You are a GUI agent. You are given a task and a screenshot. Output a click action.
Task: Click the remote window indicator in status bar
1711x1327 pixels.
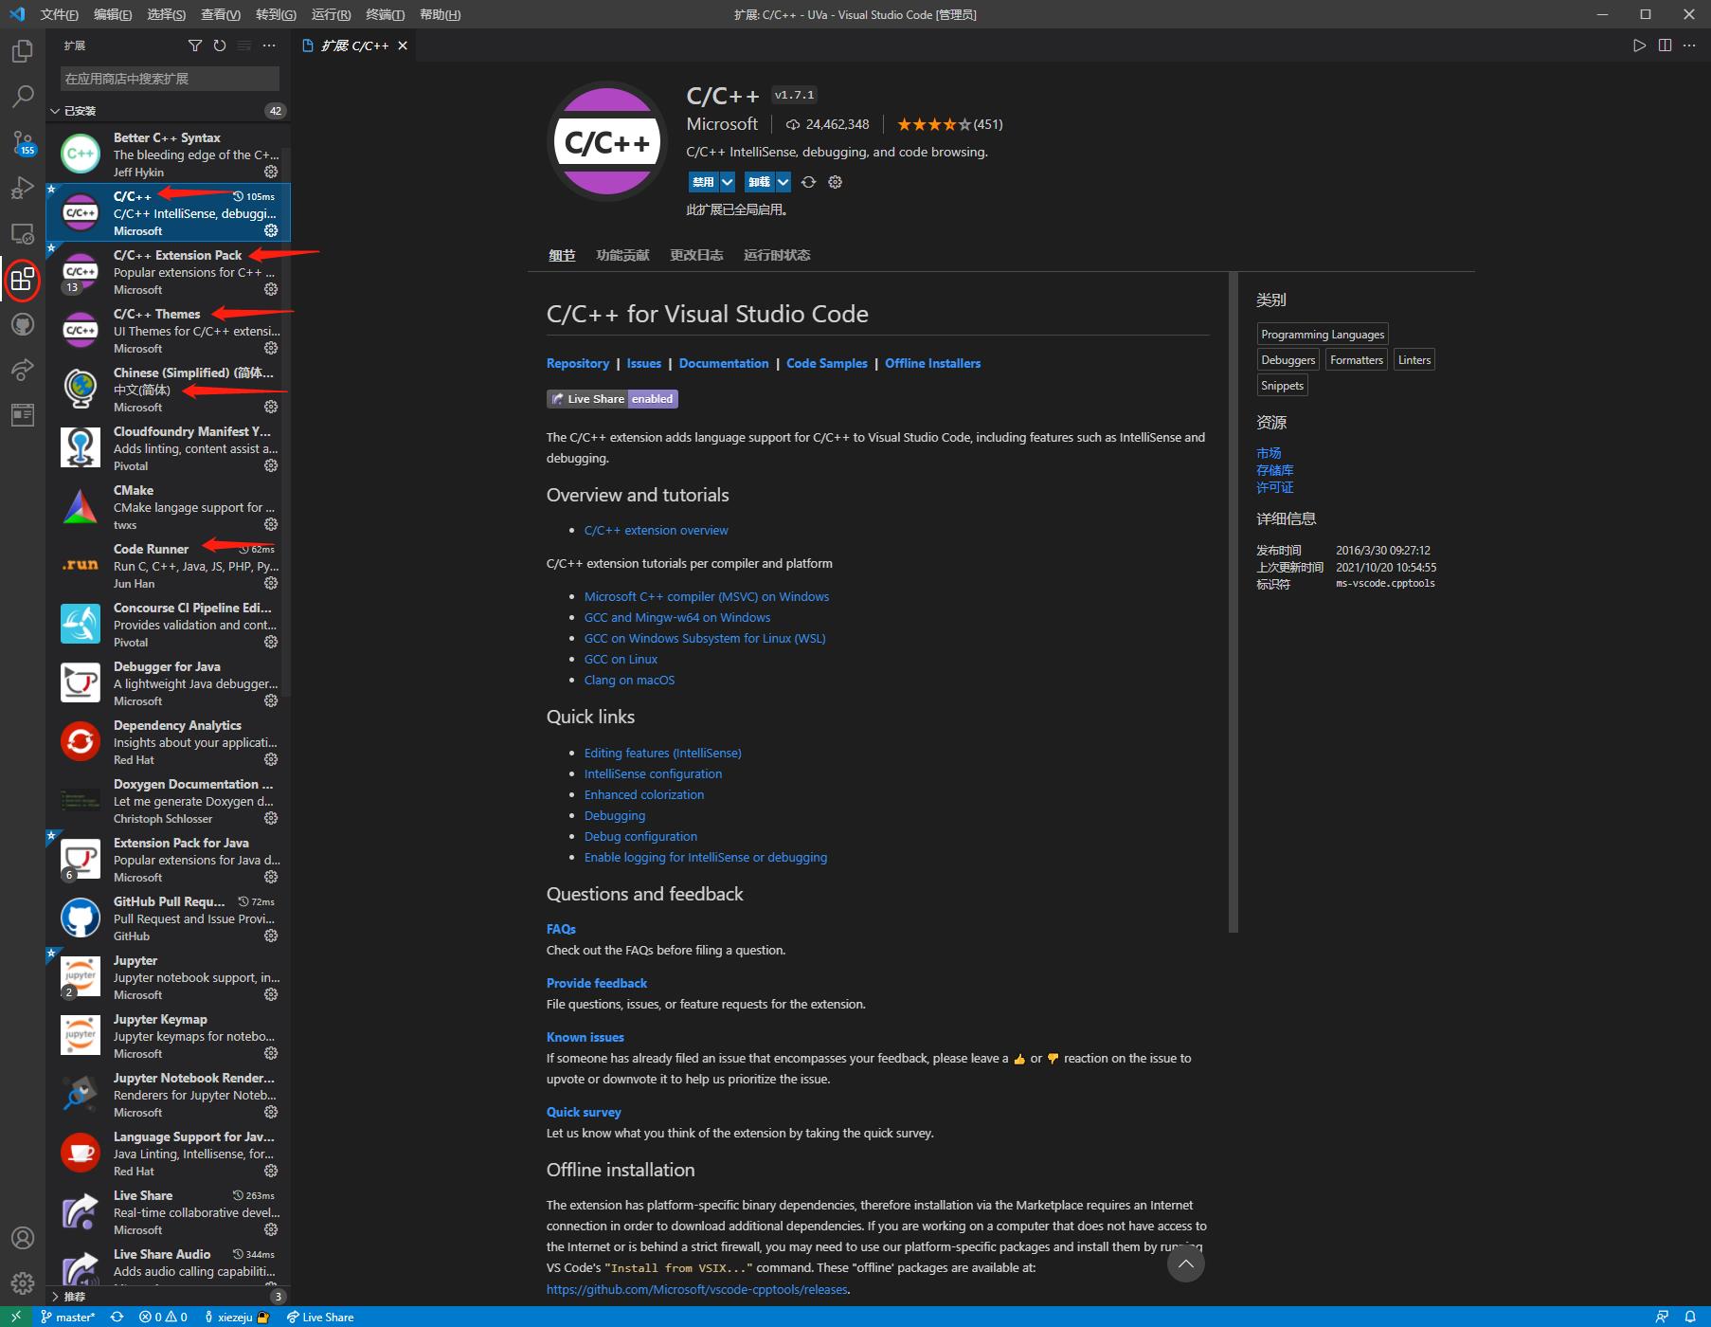click(x=16, y=1317)
